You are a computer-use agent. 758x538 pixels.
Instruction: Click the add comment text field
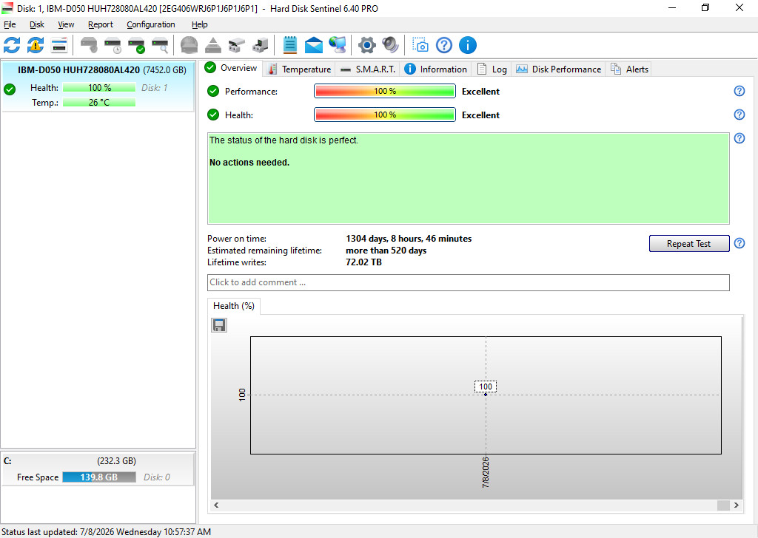click(468, 283)
